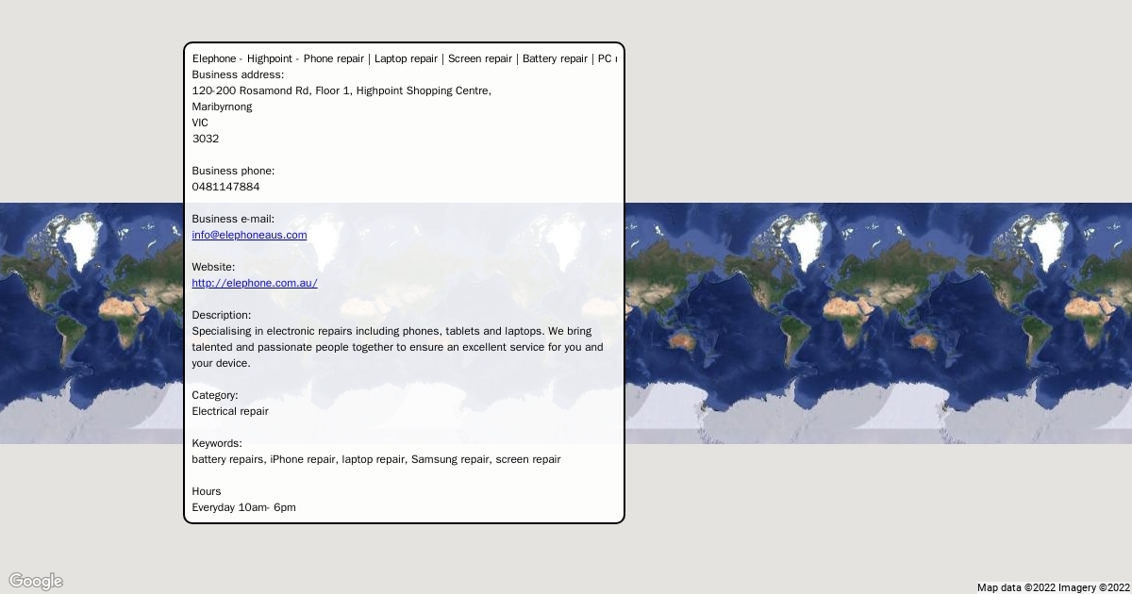The image size is (1132, 594).
Task: Open the info@elephoneaus.com email link
Action: [249, 235]
